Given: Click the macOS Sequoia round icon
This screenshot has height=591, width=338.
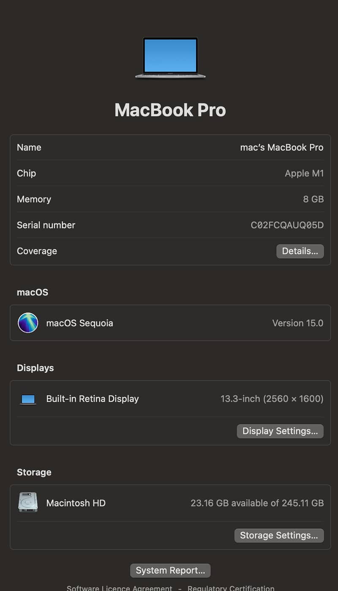Looking at the screenshot, I should (28, 323).
